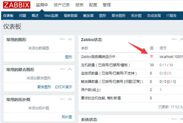The width and height of the screenshot is (183, 123).
Task: Click the 图形 link in 常用的图形 widget
Action: [x=69, y=57]
